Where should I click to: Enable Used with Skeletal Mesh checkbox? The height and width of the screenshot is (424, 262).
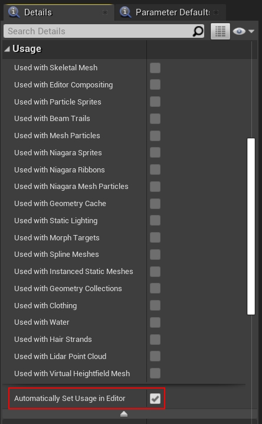(155, 68)
